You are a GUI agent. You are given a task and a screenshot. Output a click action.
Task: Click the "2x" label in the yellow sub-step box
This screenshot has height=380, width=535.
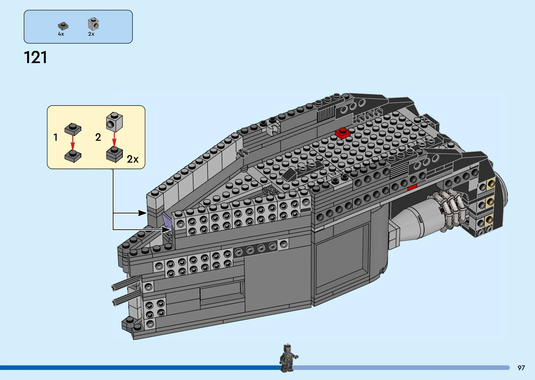coord(133,159)
